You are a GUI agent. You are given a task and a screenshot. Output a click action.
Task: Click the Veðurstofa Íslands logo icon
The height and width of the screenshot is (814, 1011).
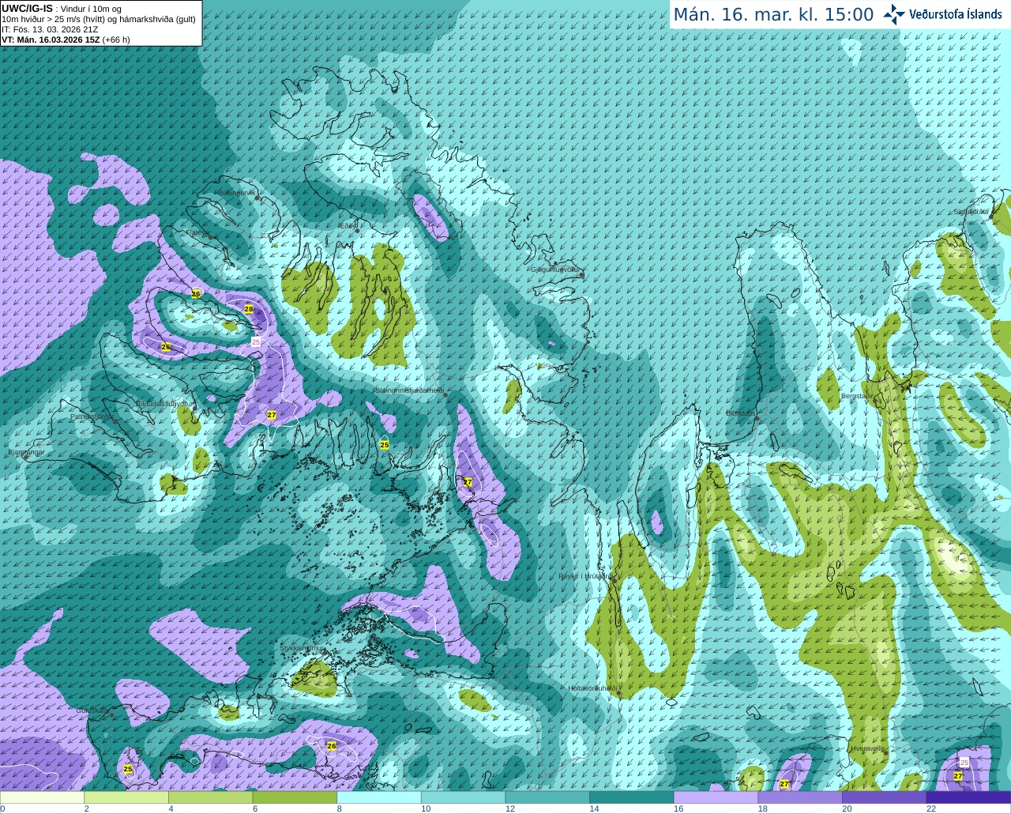coord(894,14)
